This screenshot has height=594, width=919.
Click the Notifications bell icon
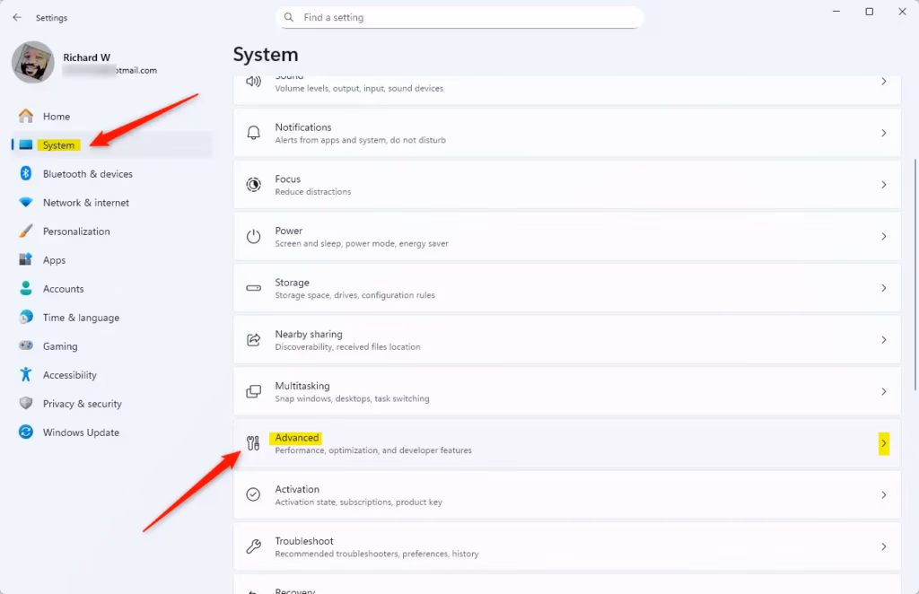[253, 133]
